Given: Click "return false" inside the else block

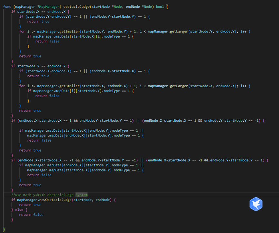Looking at the screenshot, I should [x=31, y=215].
